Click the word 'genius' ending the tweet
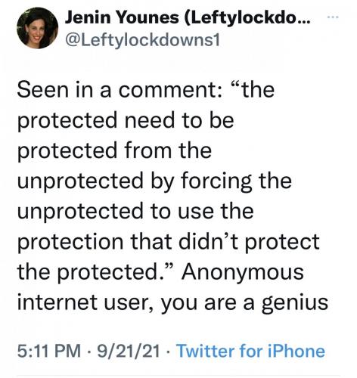The height and width of the screenshot is (378, 357). pos(295,303)
